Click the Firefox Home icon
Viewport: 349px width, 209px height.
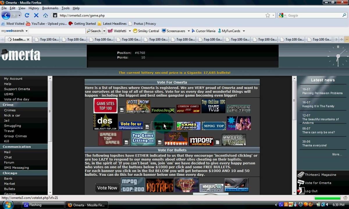click(x=45, y=15)
